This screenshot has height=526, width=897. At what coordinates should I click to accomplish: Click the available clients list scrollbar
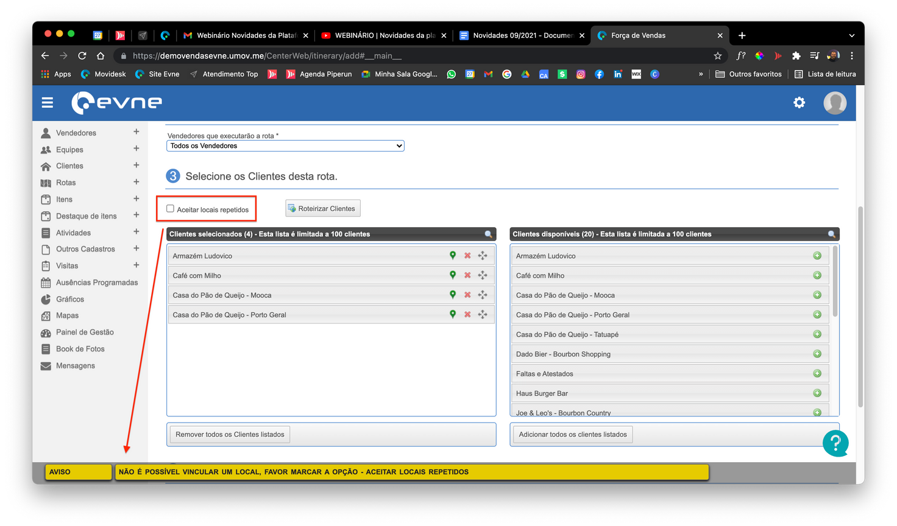point(835,281)
